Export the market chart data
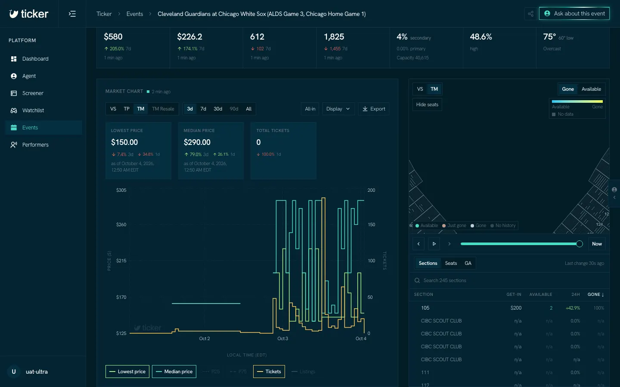 [374, 109]
